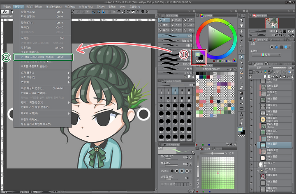
Task: Open color wheel HSV/HLS switch icon
Action: click(x=235, y=60)
